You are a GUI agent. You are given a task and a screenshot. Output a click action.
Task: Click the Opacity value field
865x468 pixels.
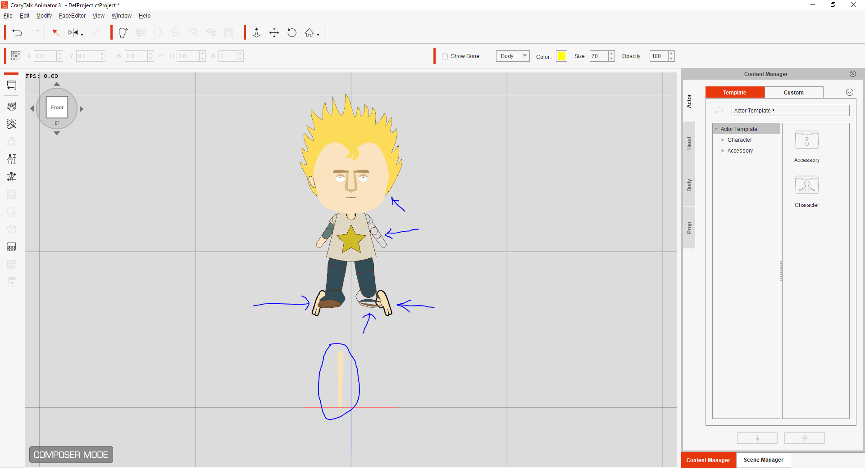[659, 56]
